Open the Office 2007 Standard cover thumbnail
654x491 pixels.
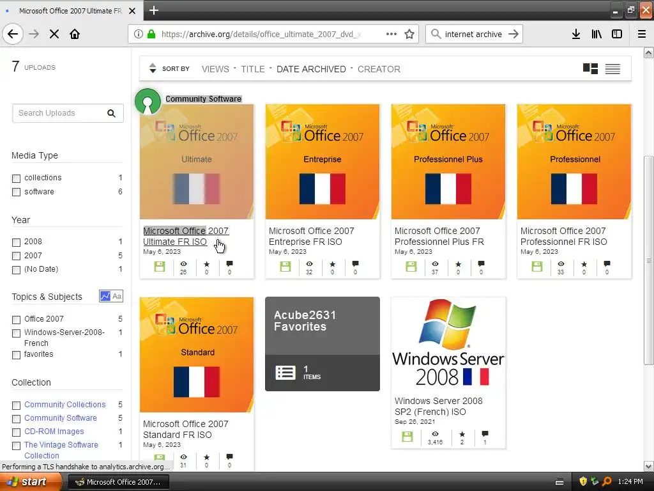(197, 355)
